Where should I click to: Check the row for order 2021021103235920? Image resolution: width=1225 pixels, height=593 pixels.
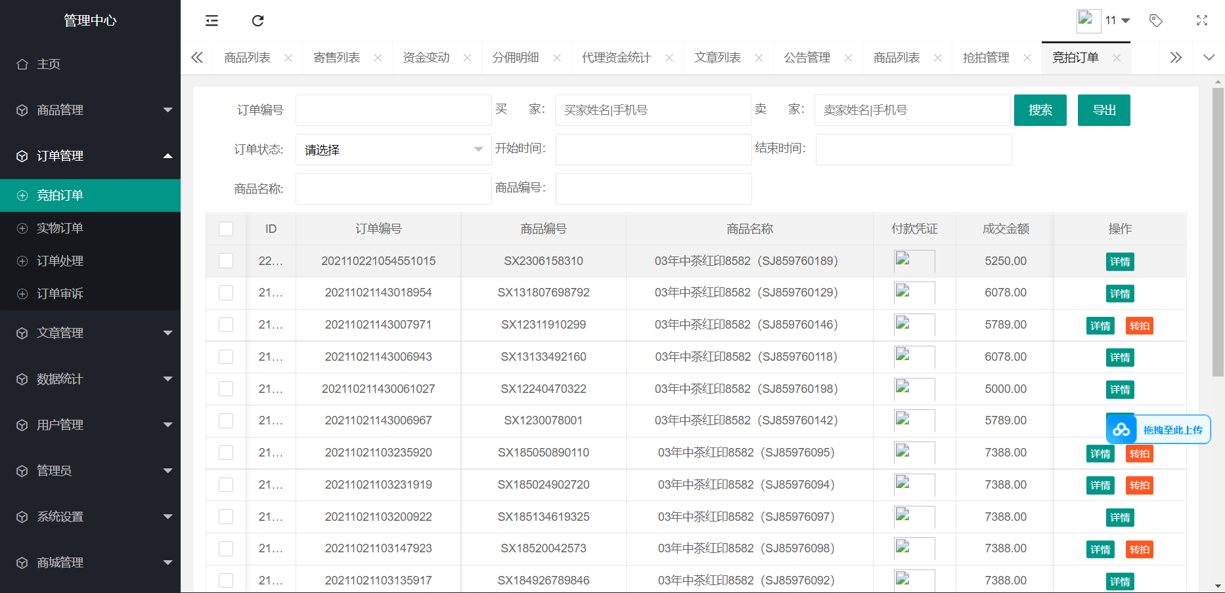226,453
